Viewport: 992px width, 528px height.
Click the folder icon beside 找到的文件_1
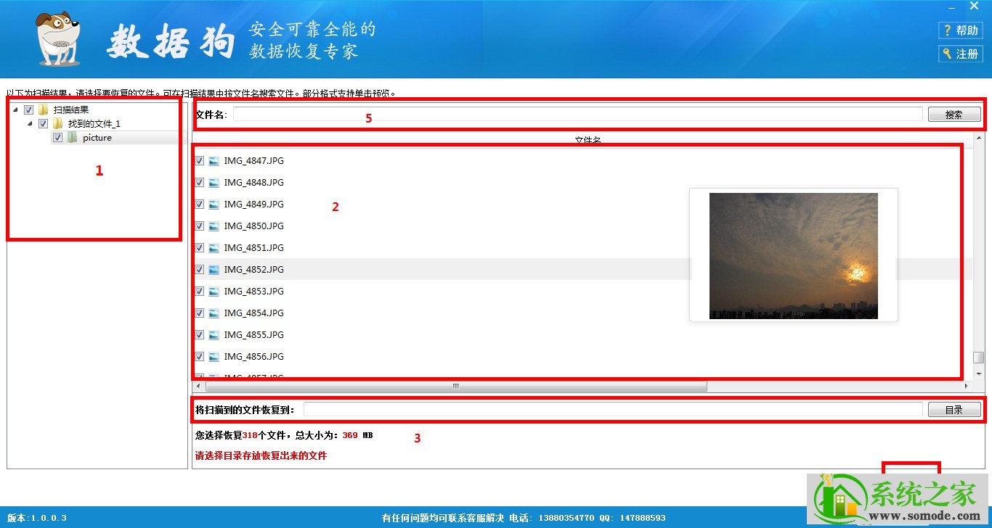point(57,123)
